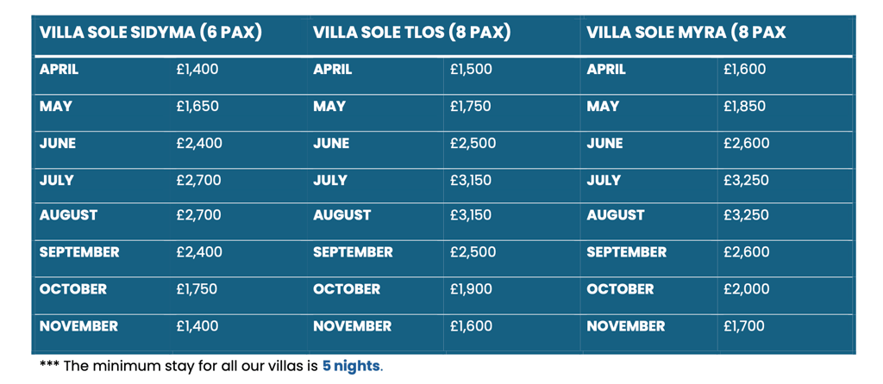Select Tlos April price £1,500

pos(471,70)
